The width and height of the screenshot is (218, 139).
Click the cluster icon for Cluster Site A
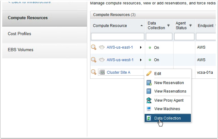[x=102, y=72]
